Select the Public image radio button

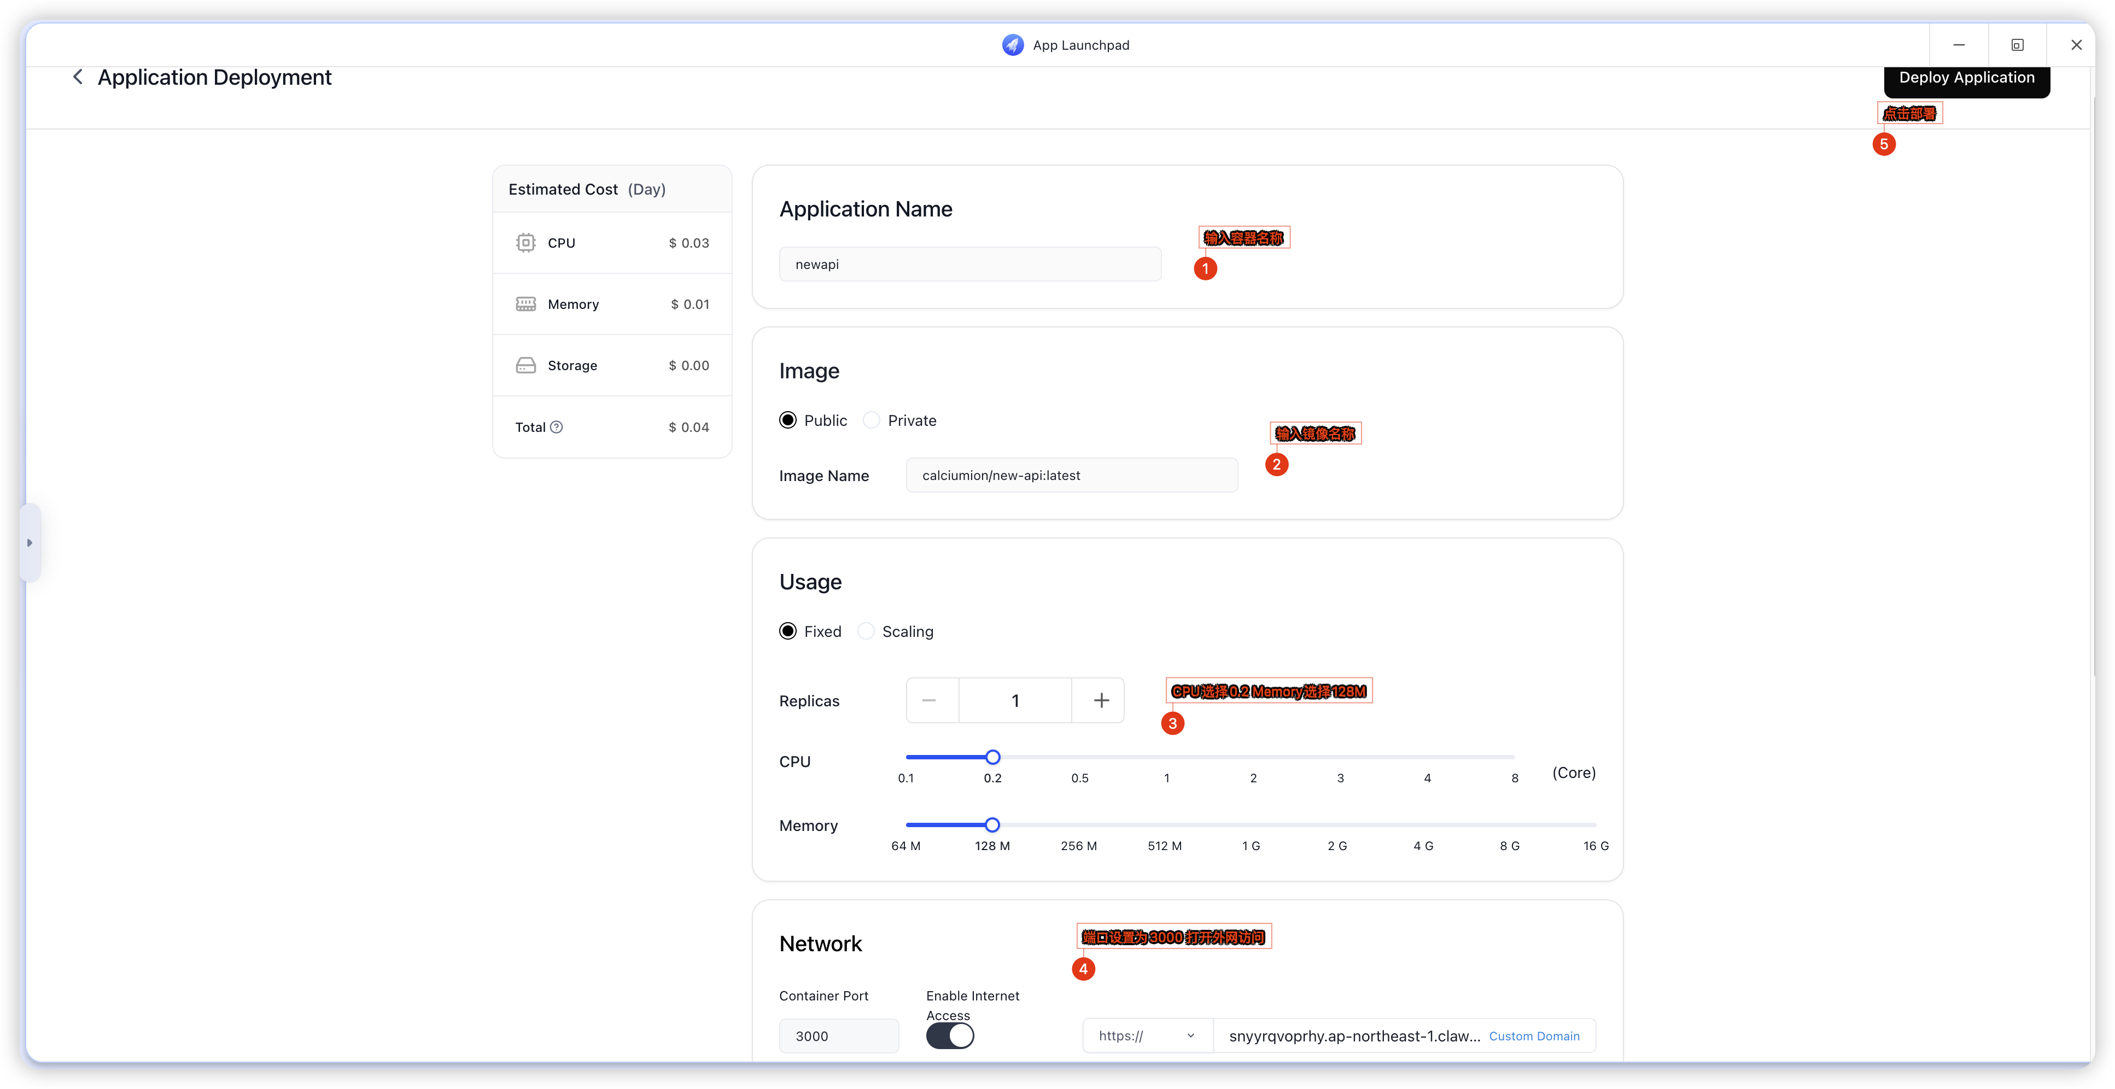[x=788, y=420]
